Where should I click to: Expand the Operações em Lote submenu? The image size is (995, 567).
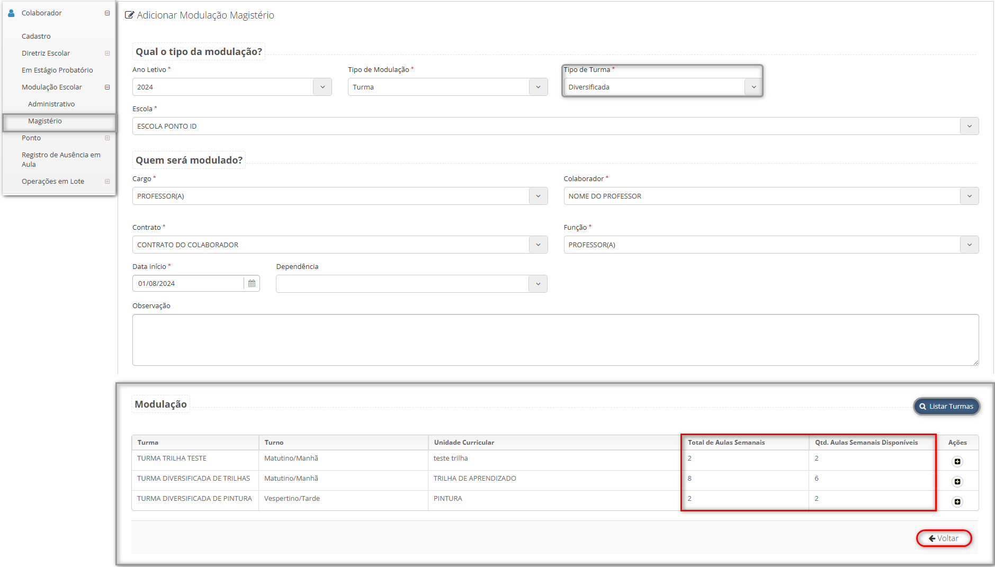[107, 182]
